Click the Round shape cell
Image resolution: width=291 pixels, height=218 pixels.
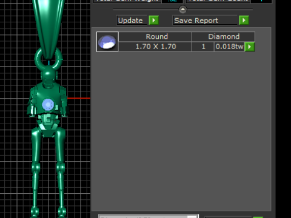(155, 36)
